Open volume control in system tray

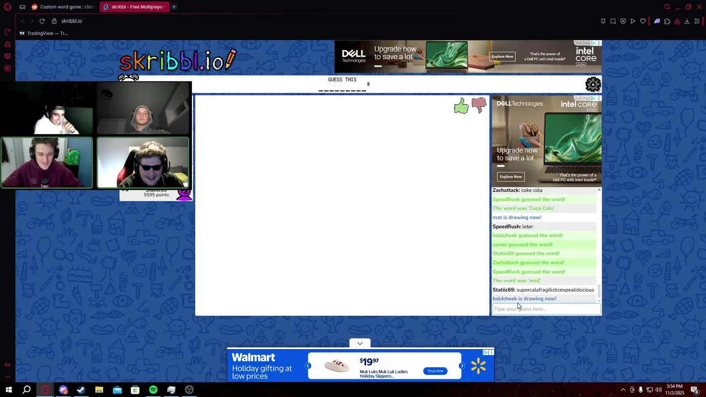658,390
